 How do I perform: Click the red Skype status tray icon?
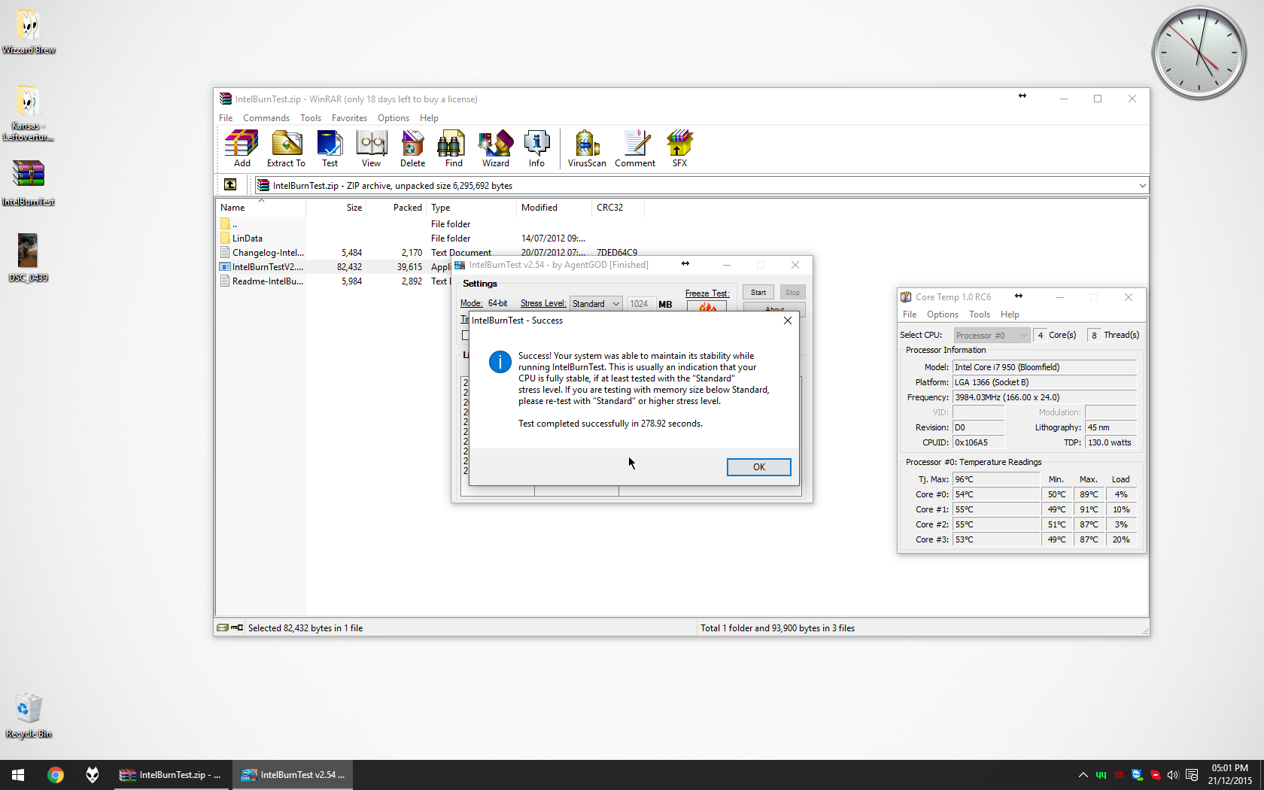point(1155,775)
